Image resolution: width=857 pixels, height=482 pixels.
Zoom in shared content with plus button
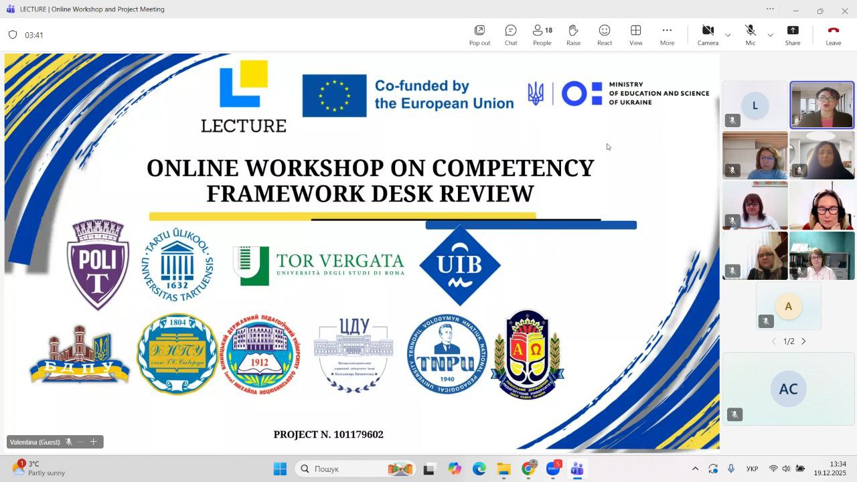(94, 442)
